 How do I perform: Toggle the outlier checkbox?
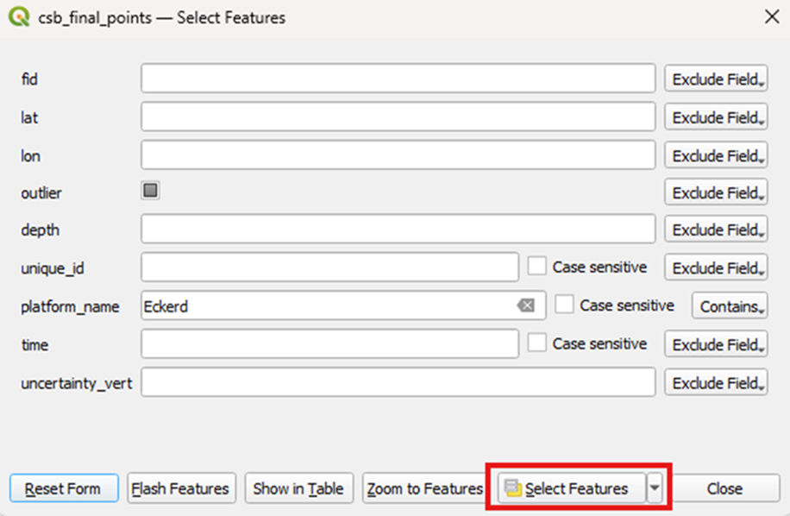coord(151,191)
